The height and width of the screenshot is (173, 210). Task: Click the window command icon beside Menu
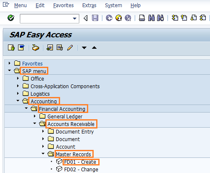coord(6,5)
